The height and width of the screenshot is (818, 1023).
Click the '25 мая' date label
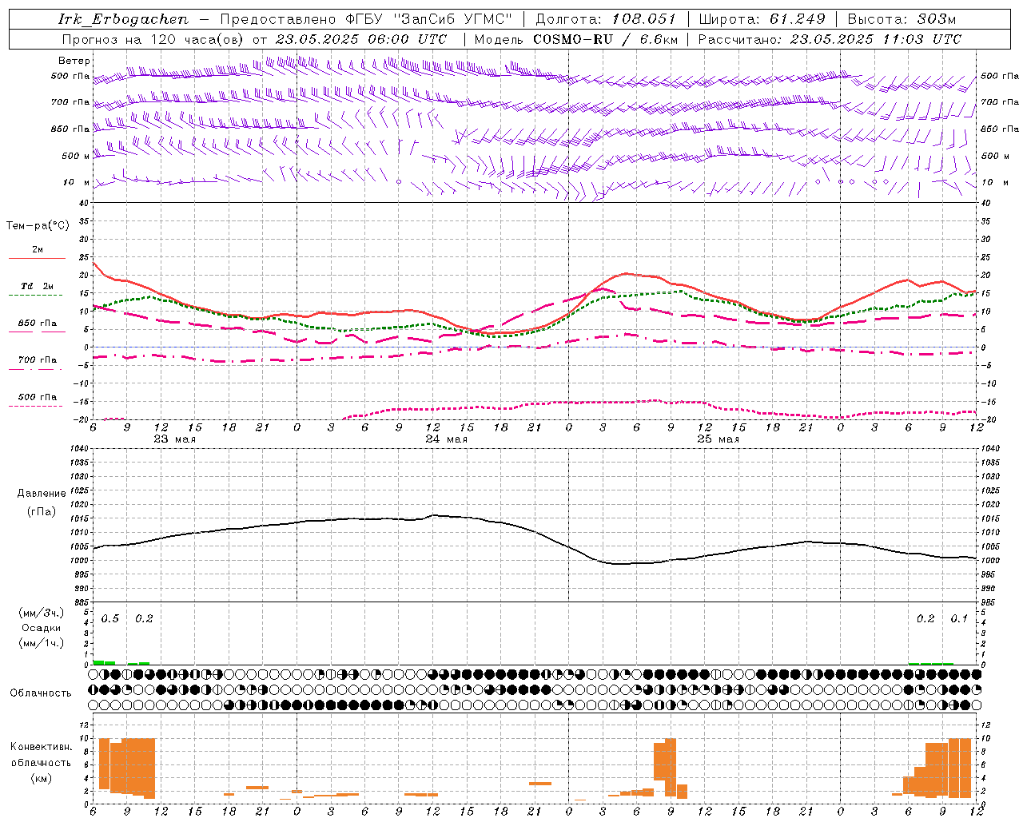coord(718,439)
